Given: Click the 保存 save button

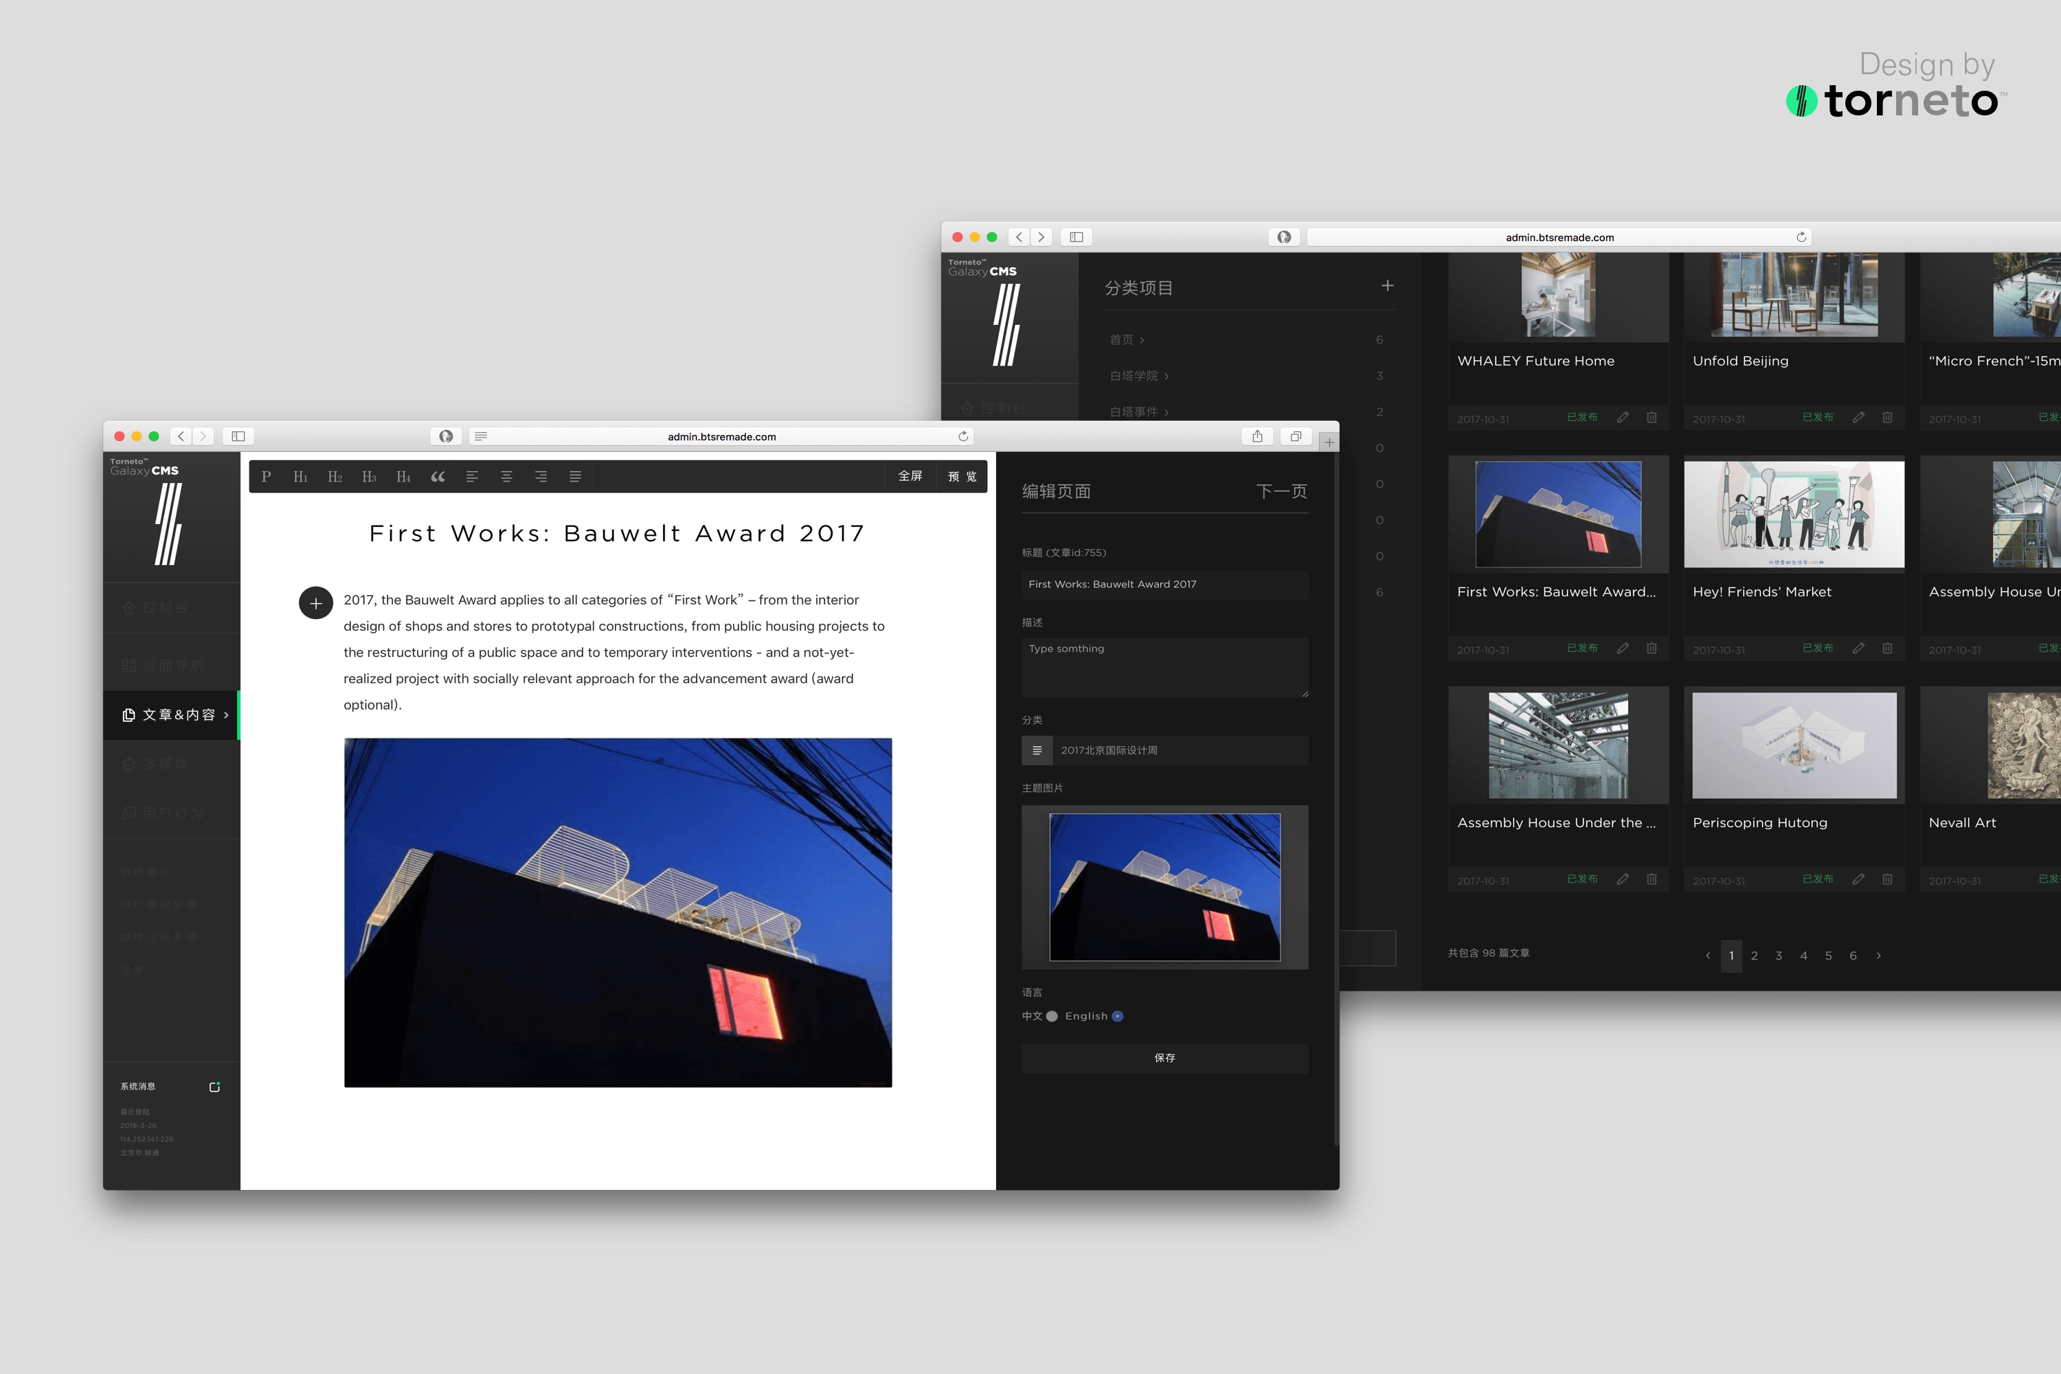Looking at the screenshot, I should click(x=1164, y=1059).
